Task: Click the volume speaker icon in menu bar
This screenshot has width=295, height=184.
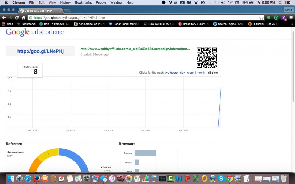Action: [x=223, y=3]
